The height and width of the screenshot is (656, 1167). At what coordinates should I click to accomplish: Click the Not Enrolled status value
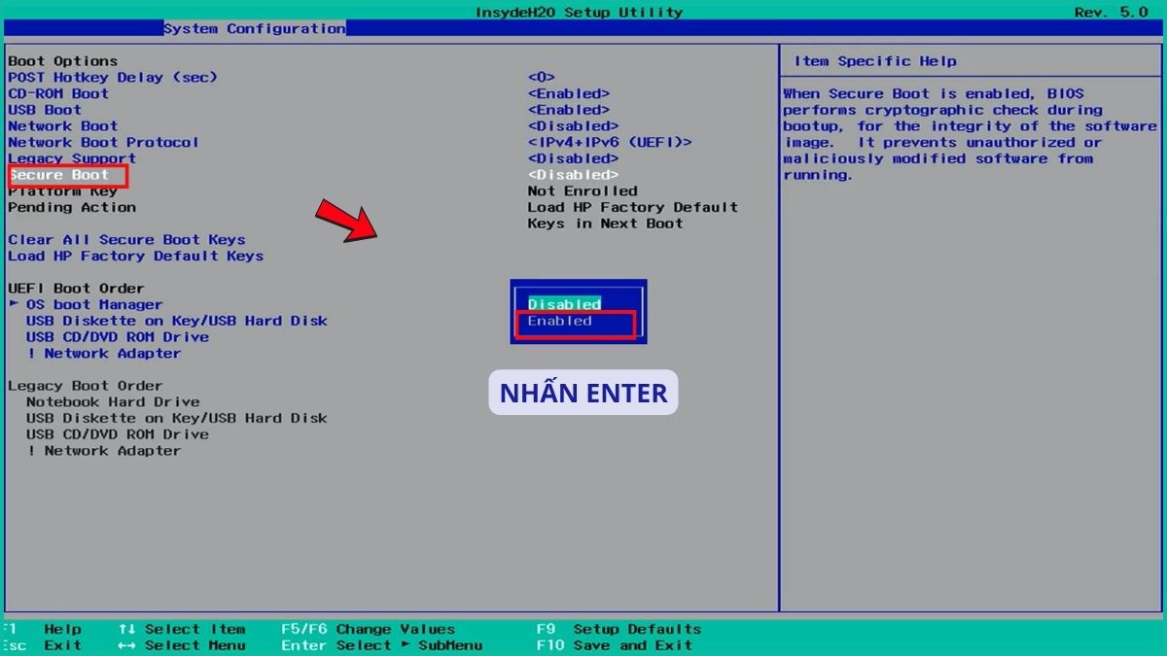[583, 191]
